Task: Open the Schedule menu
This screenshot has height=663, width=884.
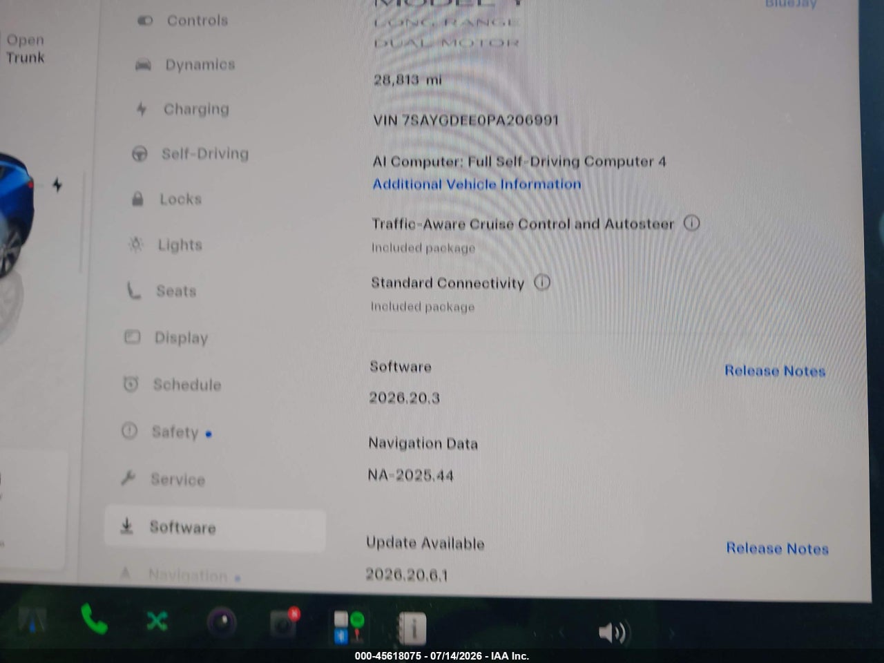Action: tap(172, 385)
